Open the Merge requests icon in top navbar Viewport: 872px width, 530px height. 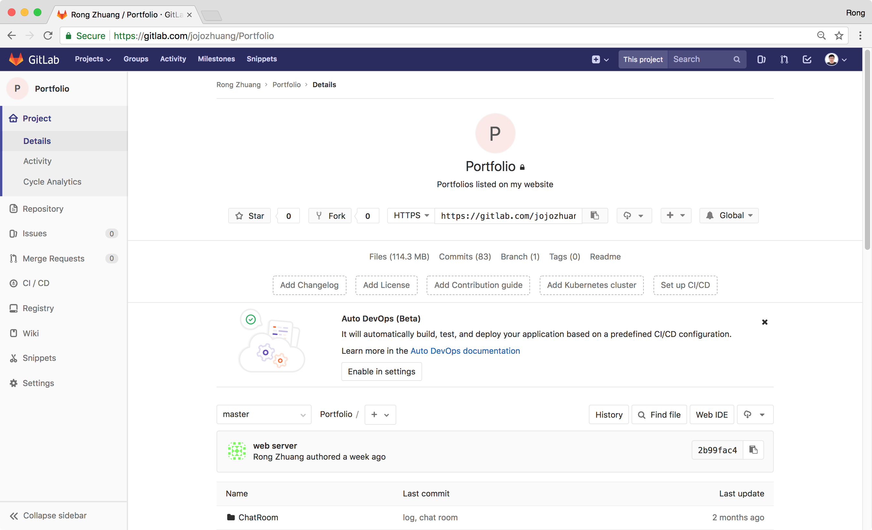pos(784,59)
